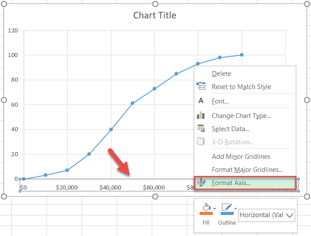Click the chart's left-middle resize handle
Image resolution: width=311 pixels, height=236 pixels.
4,100
